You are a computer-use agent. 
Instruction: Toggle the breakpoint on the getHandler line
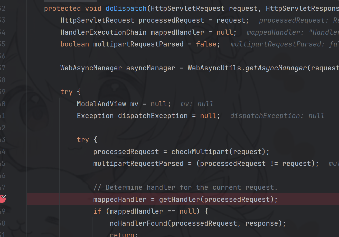click(x=2, y=199)
